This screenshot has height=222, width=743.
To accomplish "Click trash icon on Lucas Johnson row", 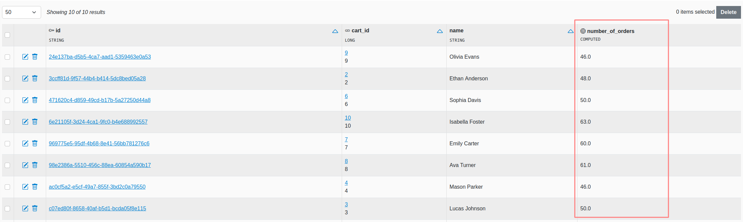I will pyautogui.click(x=35, y=208).
